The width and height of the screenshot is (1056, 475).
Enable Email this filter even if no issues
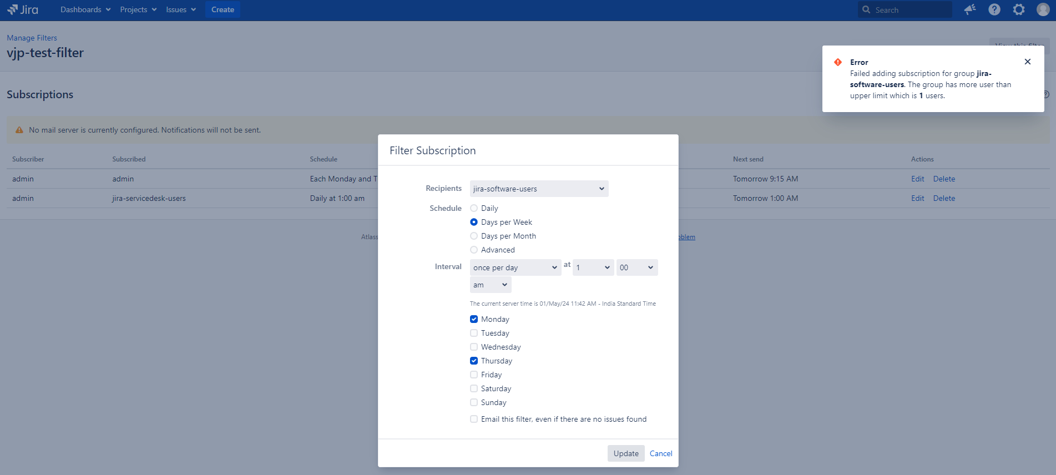474,419
